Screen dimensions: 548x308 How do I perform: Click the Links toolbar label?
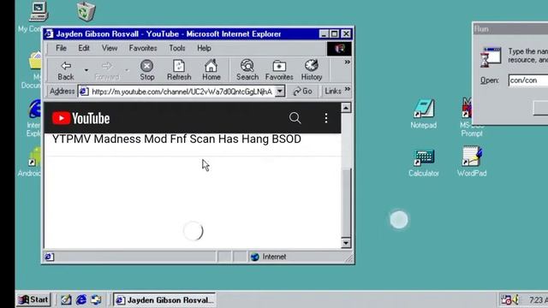333,92
